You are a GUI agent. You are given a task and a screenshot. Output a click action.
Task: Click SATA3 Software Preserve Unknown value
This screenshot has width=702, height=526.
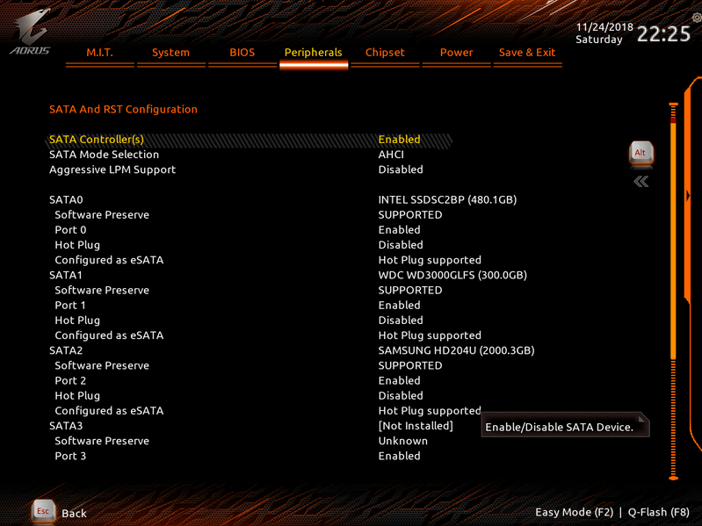pyautogui.click(x=403, y=441)
